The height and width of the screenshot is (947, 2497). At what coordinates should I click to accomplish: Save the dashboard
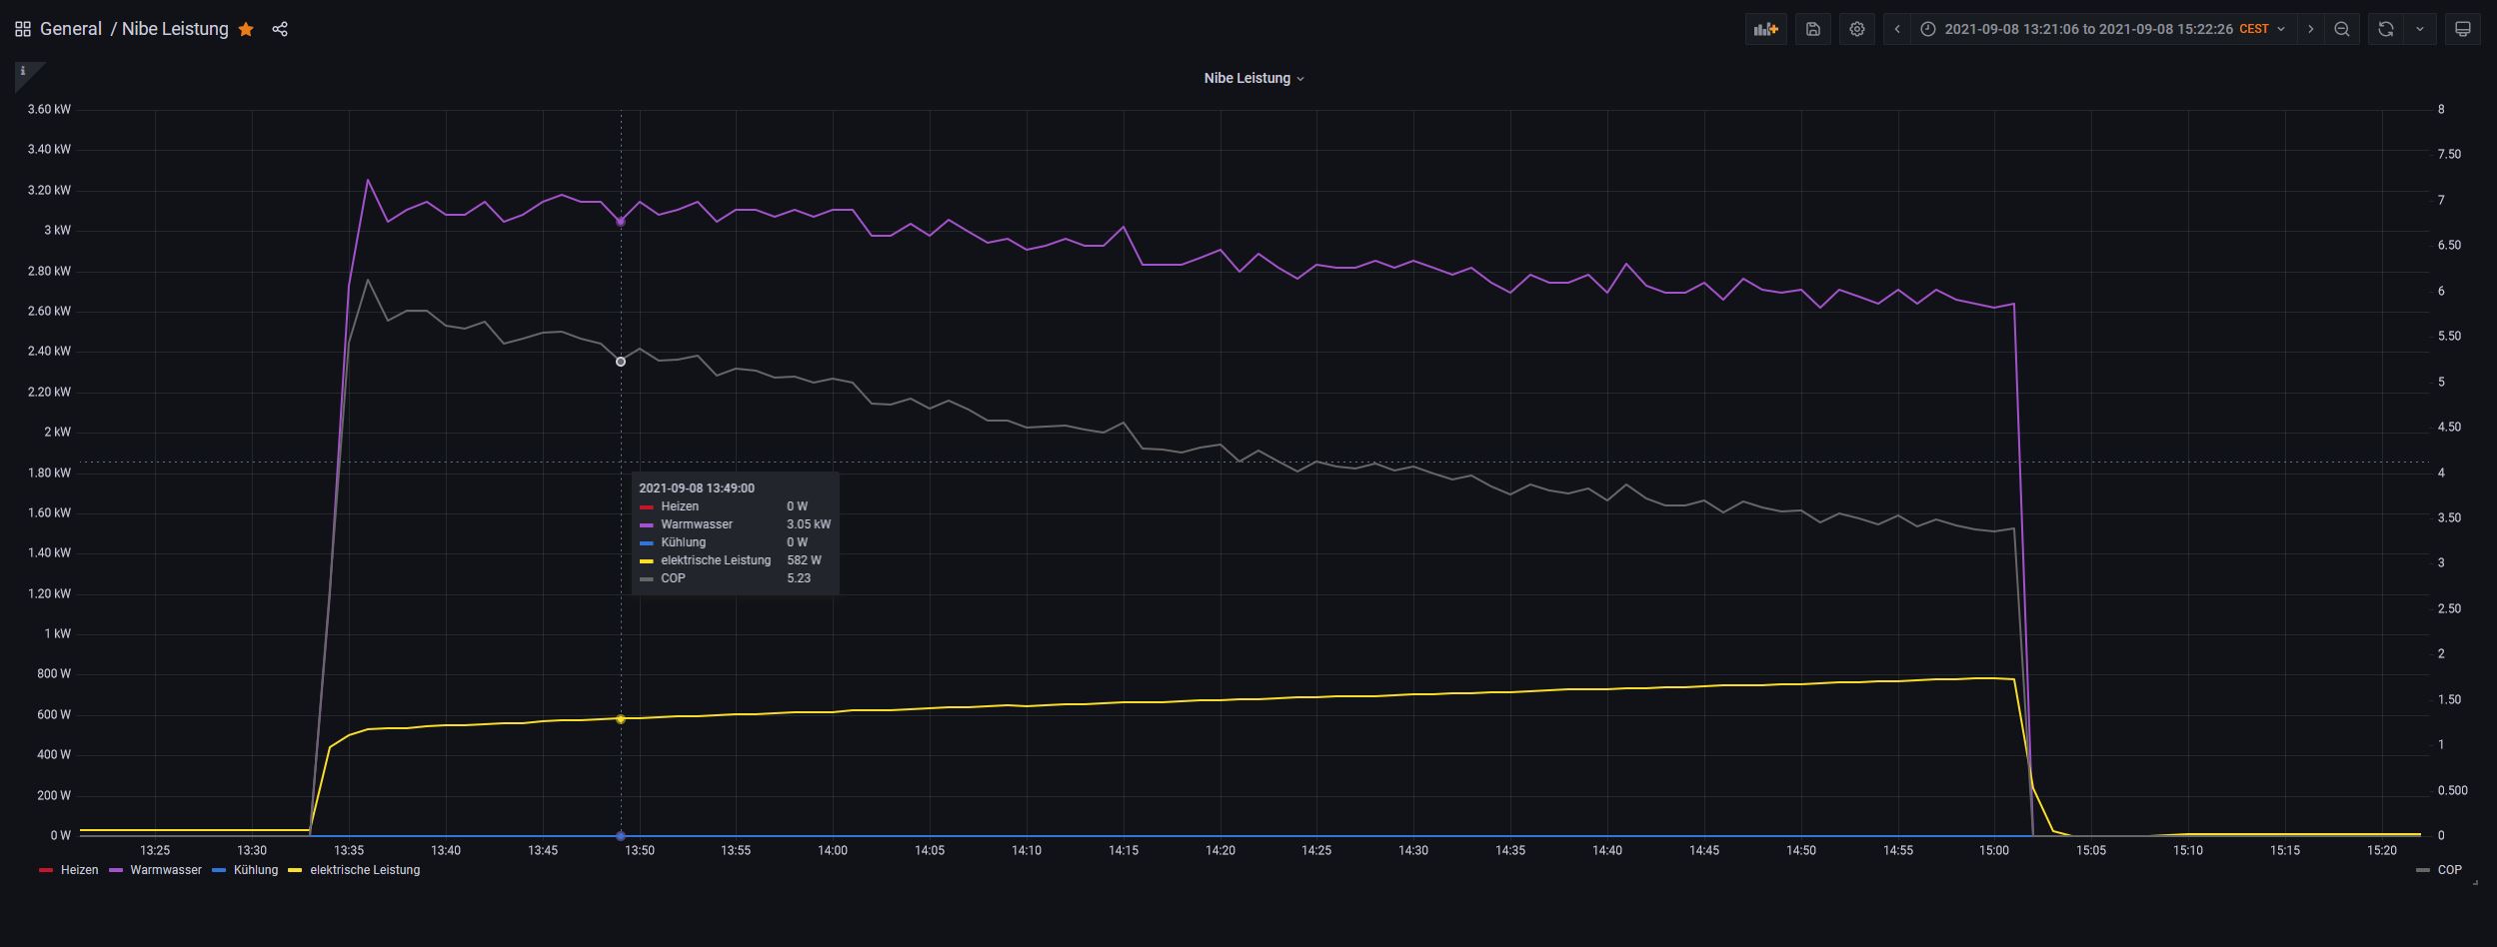(1813, 29)
